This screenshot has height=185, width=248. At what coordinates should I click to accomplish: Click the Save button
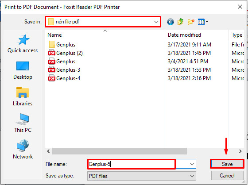click(227, 164)
